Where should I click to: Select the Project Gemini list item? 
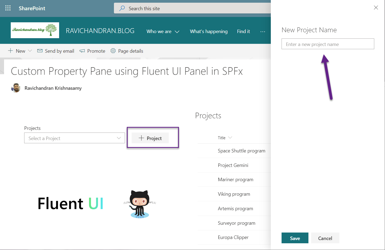point(233,165)
